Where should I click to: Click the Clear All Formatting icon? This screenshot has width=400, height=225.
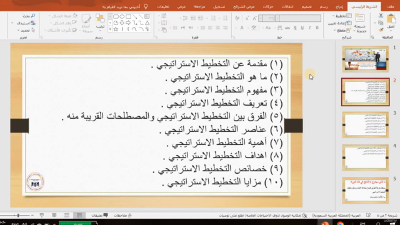[x=237, y=18]
